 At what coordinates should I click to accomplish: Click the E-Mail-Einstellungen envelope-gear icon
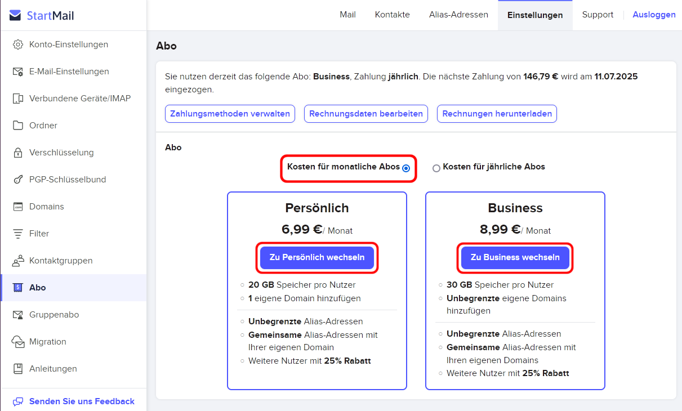pyautogui.click(x=18, y=72)
